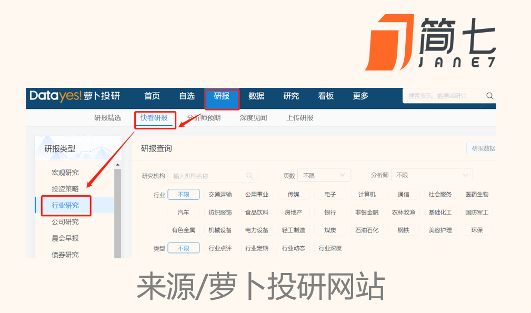This screenshot has height=313, width=531.
Task: Select 交通运输 industry filter
Action: pyautogui.click(x=220, y=195)
